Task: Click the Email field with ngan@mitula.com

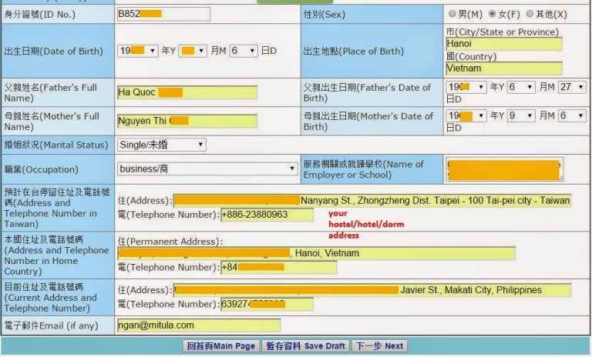Action: point(198,325)
